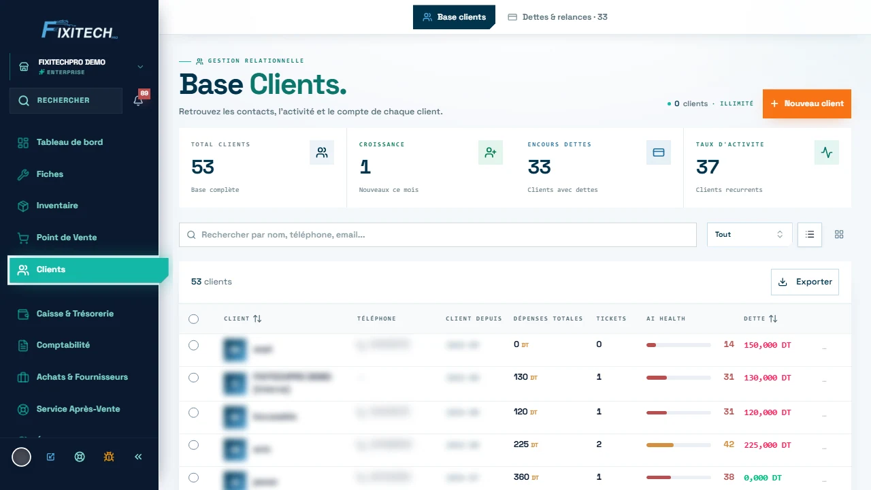Toggle the select-all clients checkbox in header
The height and width of the screenshot is (490, 871).
(x=193, y=318)
